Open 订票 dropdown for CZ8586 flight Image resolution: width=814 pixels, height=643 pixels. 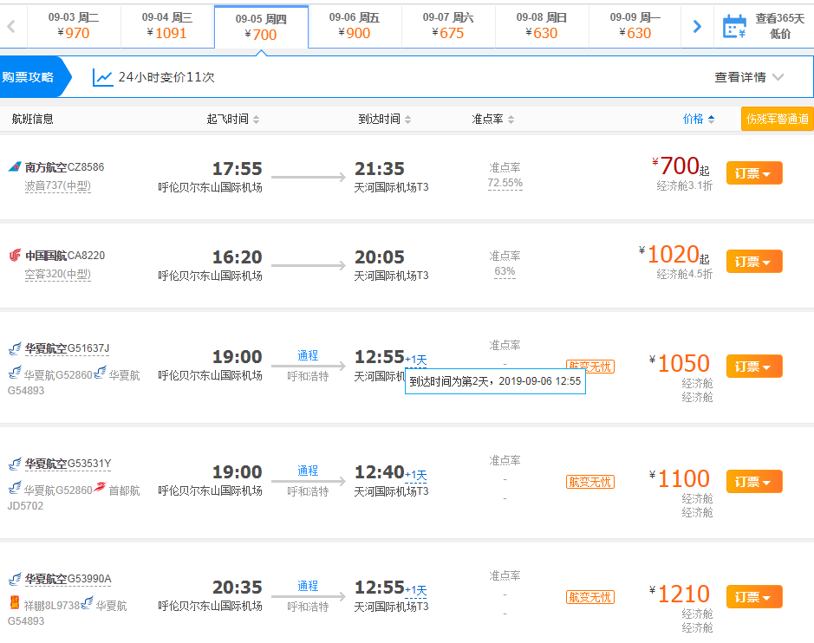point(753,173)
